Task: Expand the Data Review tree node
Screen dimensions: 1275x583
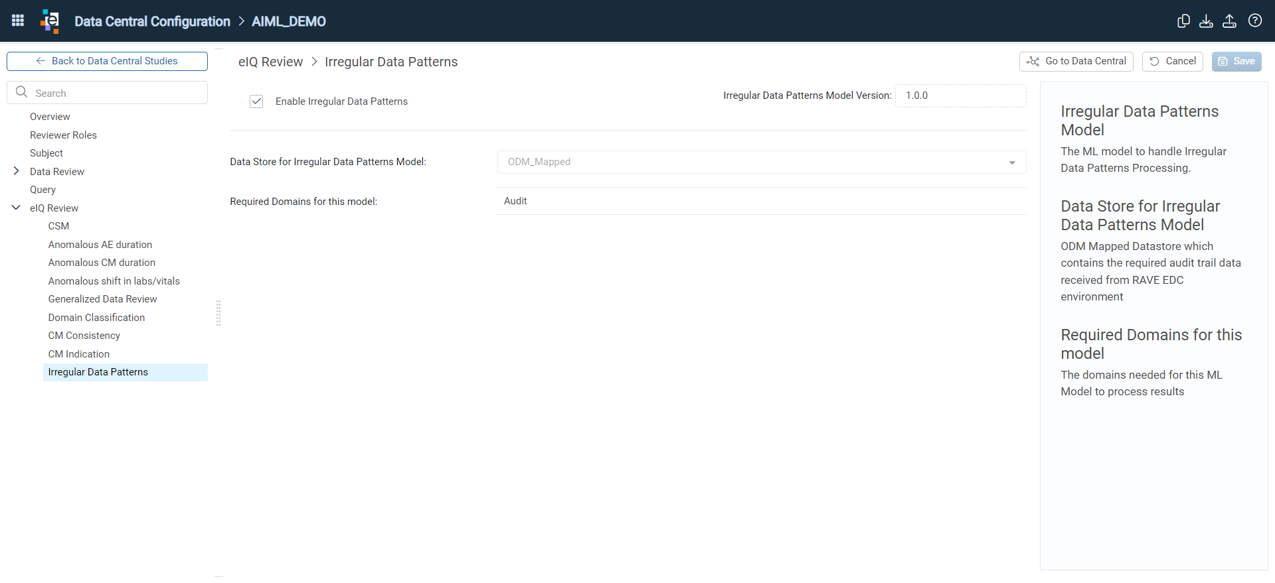Action: [x=16, y=171]
